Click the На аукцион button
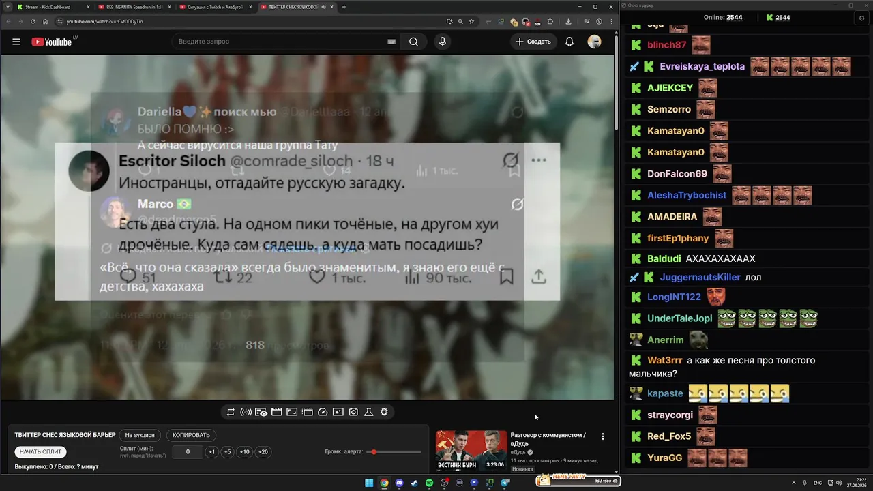873x491 pixels. click(x=140, y=435)
